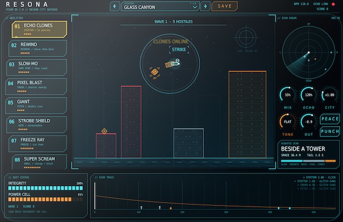Adjust the MIX knob showing 55%
The image size is (343, 222).
[x=288, y=95]
